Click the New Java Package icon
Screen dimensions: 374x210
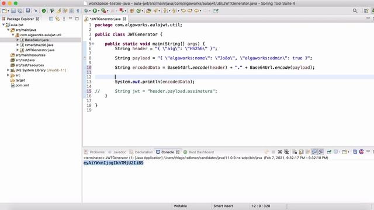pyautogui.click(x=131, y=10)
